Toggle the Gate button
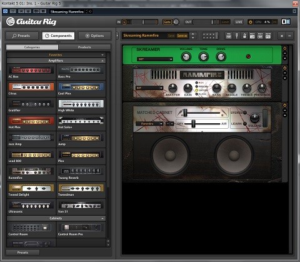This screenshot has height=262, width=300. 167,22
